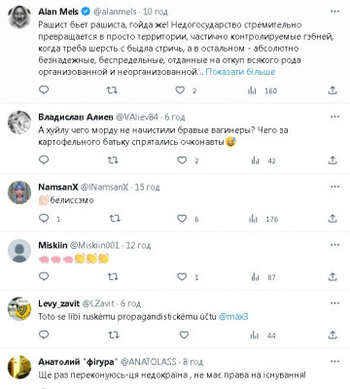
Task: Retweet Alan Mels' post
Action: click(x=112, y=90)
